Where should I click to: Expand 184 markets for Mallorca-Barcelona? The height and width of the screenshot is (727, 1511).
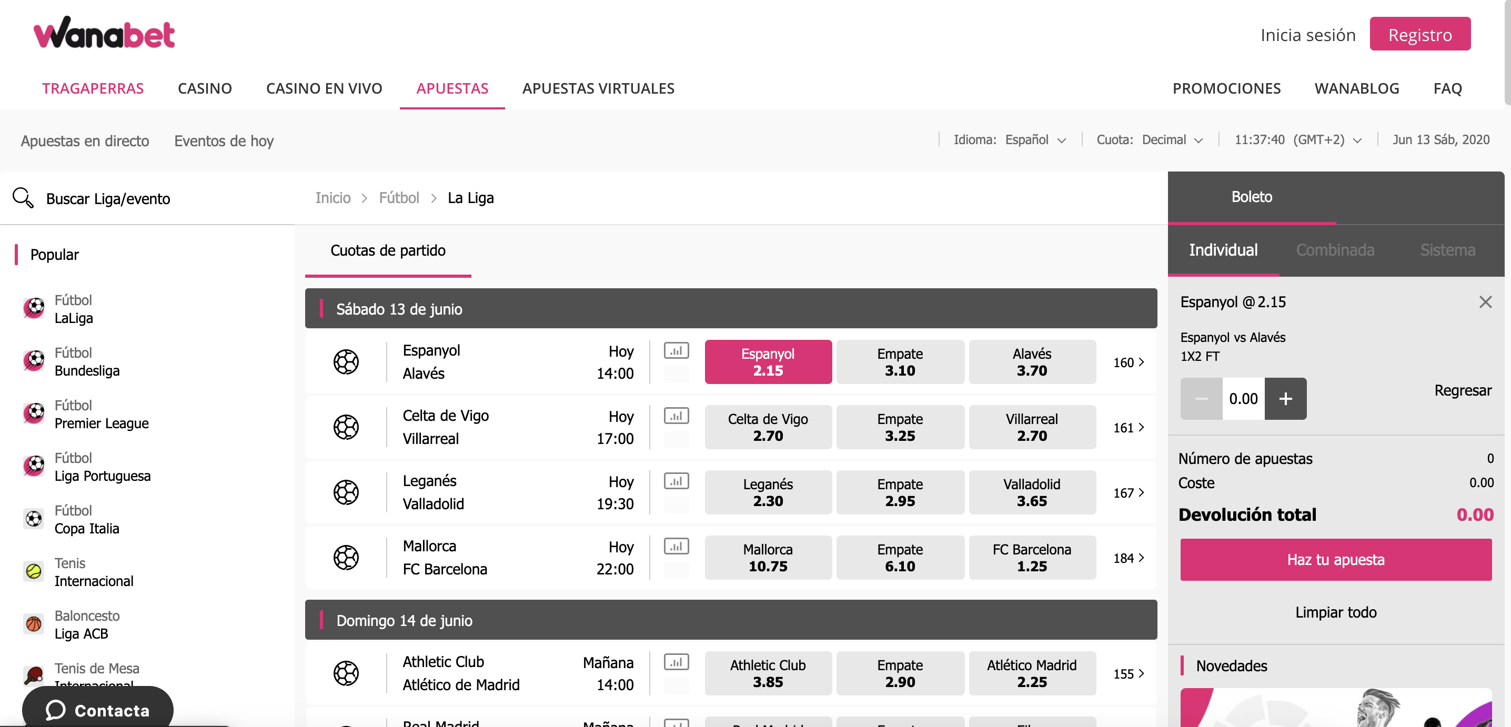tap(1129, 558)
